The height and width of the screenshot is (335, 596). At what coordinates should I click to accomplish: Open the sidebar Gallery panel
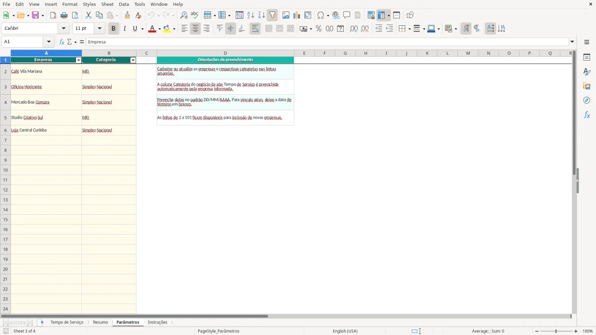click(x=587, y=86)
